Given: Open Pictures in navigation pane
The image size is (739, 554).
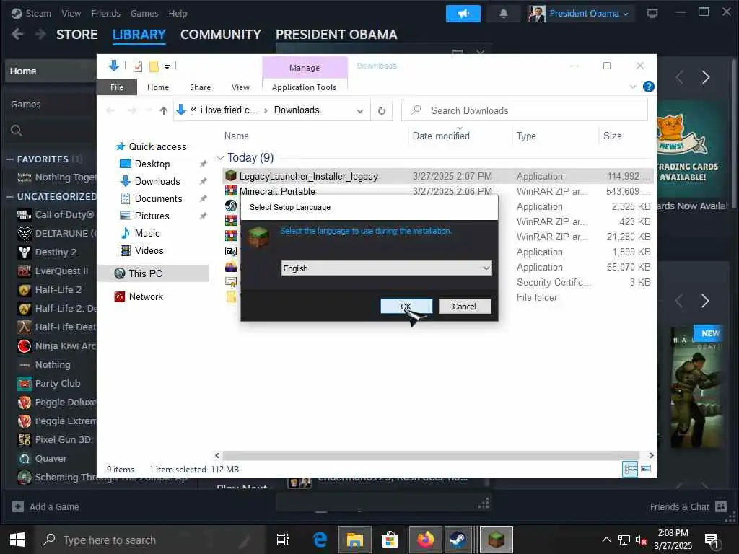Looking at the screenshot, I should (152, 216).
